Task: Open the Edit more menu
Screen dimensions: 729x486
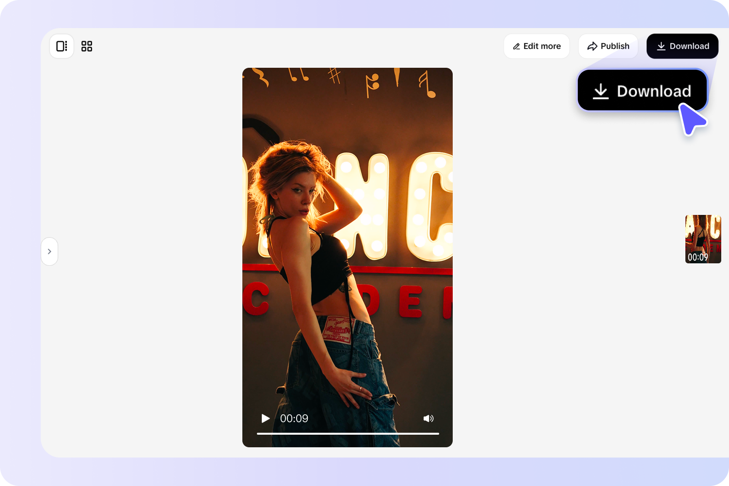Action: 537,46
